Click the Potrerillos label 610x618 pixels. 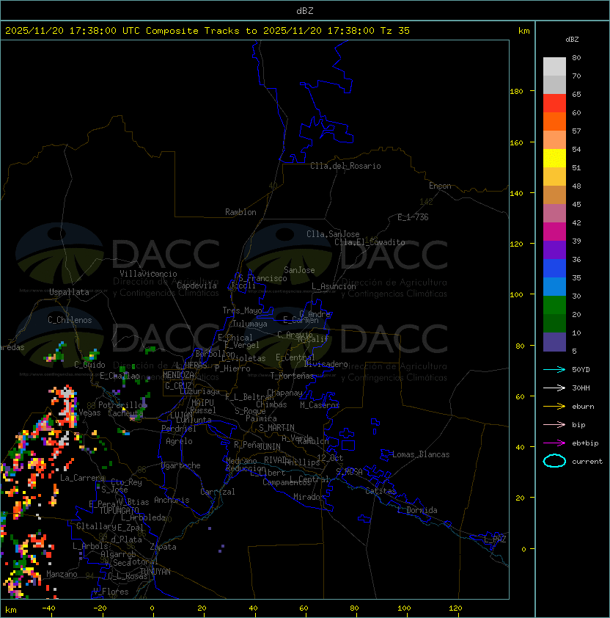[122, 404]
